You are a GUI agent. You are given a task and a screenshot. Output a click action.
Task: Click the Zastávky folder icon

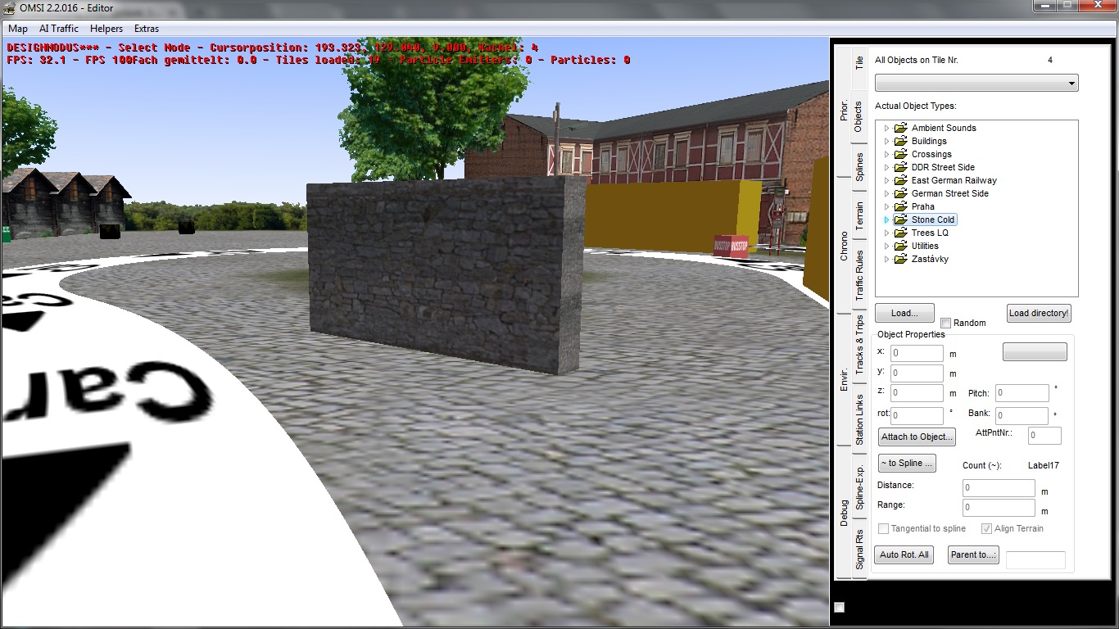click(900, 259)
